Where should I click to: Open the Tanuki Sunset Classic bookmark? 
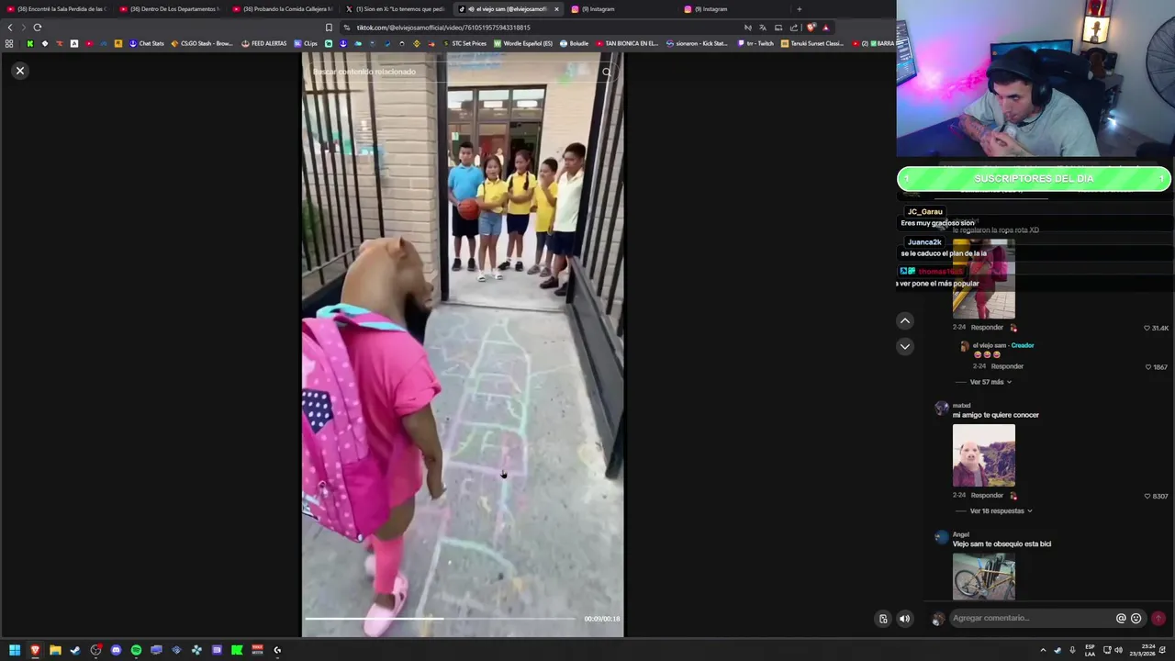pyautogui.click(x=811, y=43)
